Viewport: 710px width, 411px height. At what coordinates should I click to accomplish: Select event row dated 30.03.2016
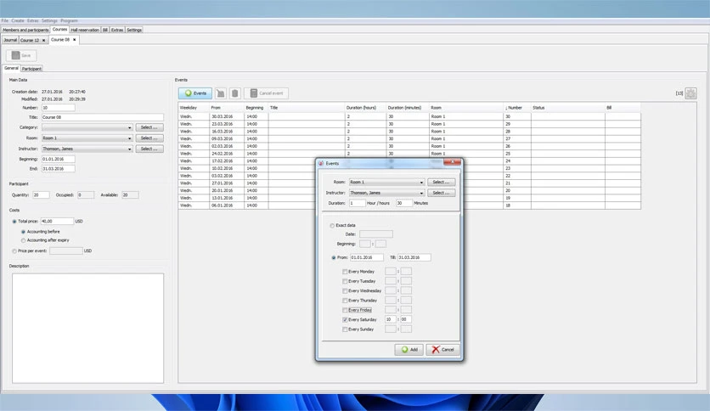[409, 117]
